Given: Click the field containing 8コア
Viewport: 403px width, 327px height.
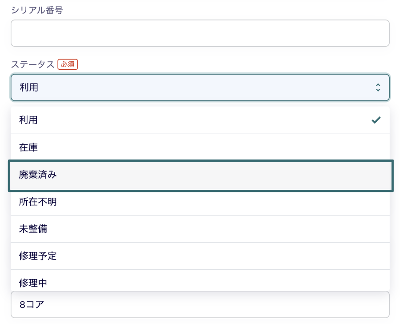Looking at the screenshot, I should tap(200, 305).
